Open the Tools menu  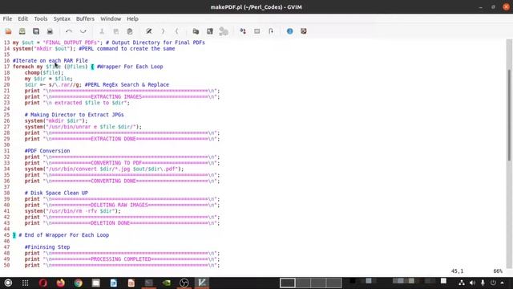pyautogui.click(x=41, y=18)
